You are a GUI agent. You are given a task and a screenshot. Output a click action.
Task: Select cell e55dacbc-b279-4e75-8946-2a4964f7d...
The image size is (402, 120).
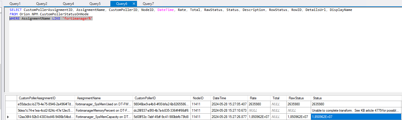46,104
